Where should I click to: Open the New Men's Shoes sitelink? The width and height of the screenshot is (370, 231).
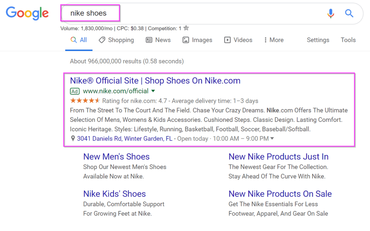[116, 157]
